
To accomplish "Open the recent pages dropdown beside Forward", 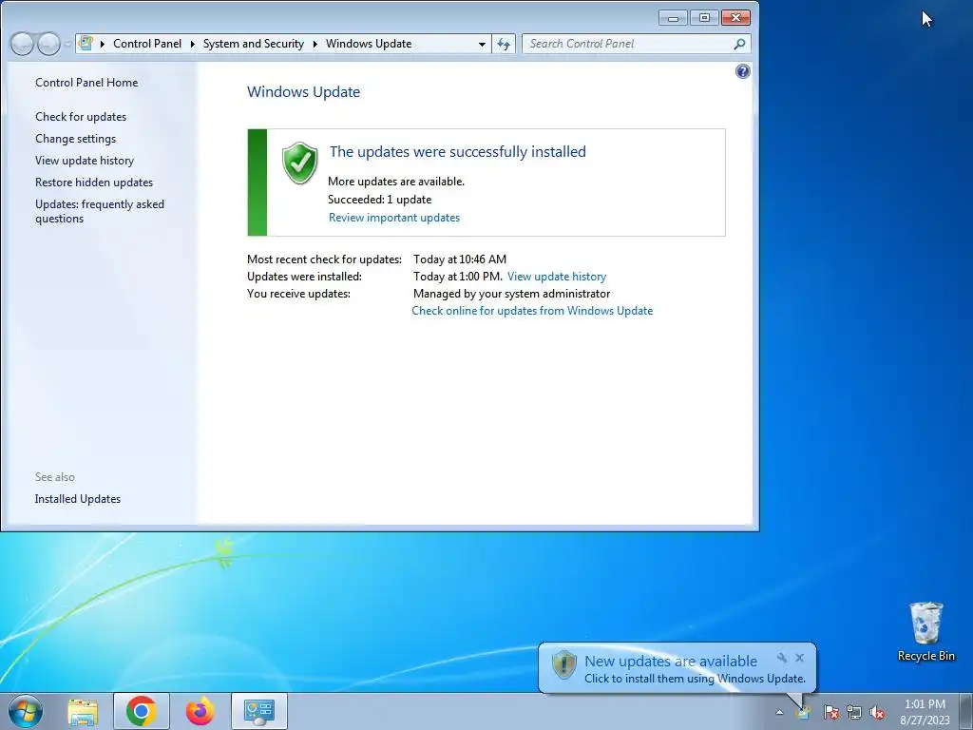I will pyautogui.click(x=67, y=44).
